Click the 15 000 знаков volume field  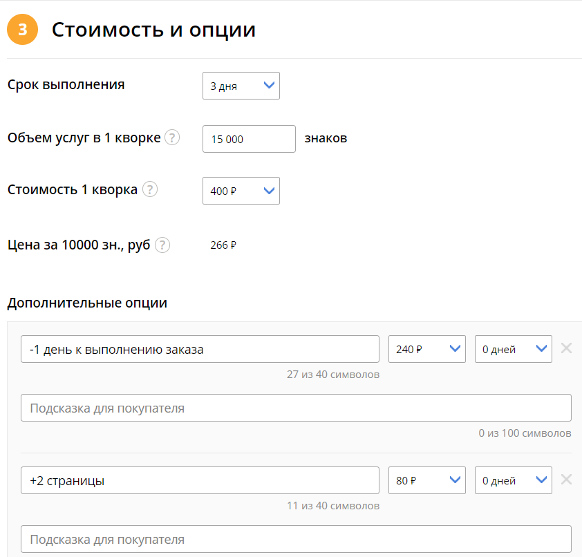(x=249, y=139)
